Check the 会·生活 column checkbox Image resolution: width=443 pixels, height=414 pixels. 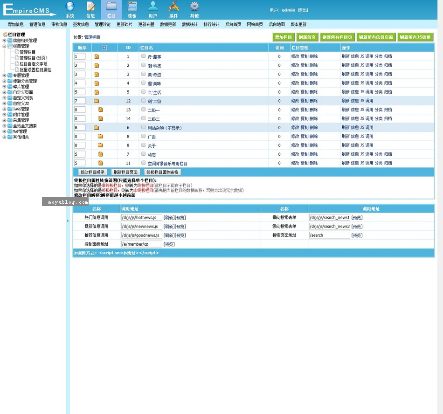pos(144,92)
